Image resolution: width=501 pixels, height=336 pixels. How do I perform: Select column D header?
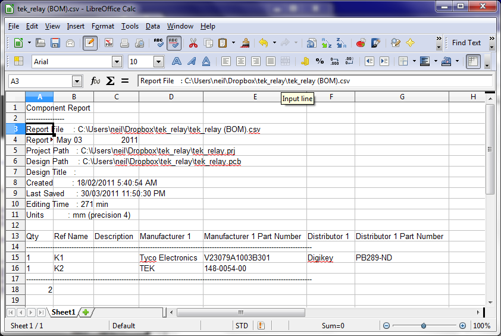(171, 97)
